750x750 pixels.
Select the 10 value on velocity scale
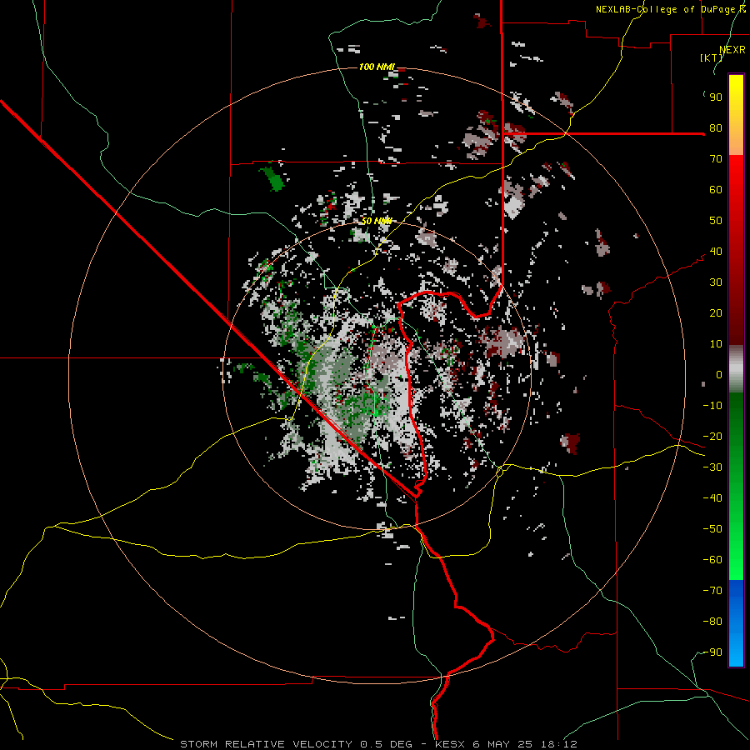pos(716,344)
